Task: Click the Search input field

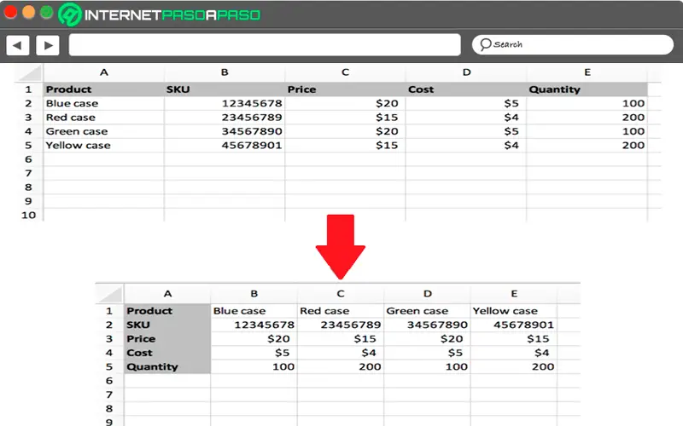Action: 573,45
